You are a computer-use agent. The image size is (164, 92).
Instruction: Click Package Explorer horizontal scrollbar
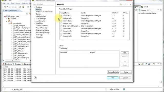(13, 61)
